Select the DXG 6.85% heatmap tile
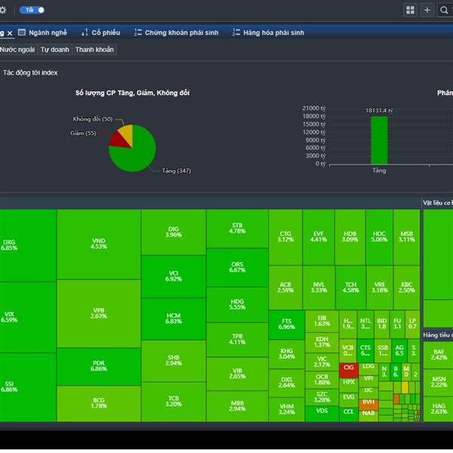The image size is (453, 453). coord(28,245)
